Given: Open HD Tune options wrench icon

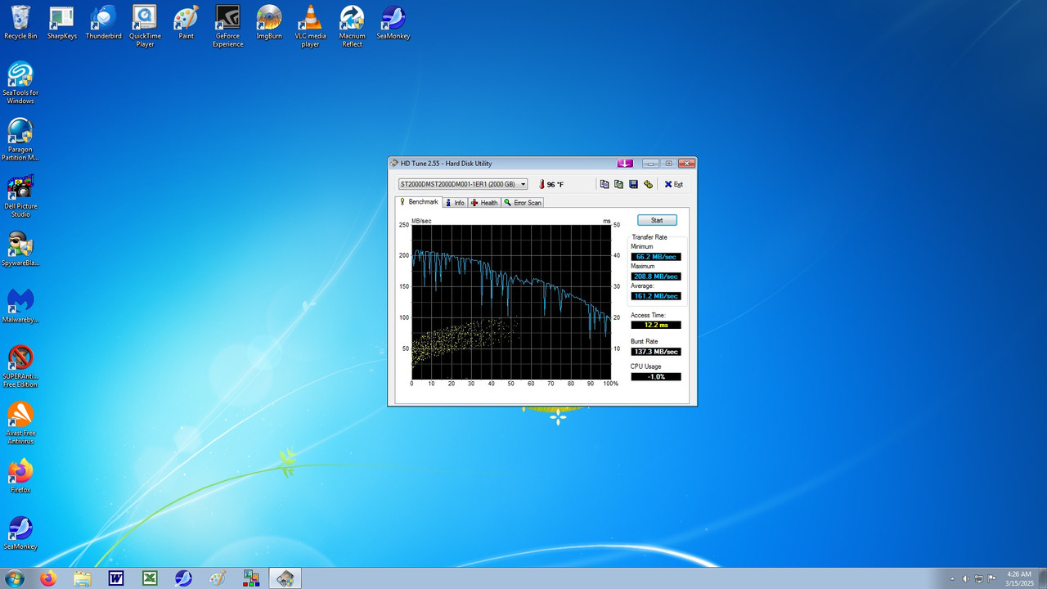Looking at the screenshot, I should tap(648, 184).
